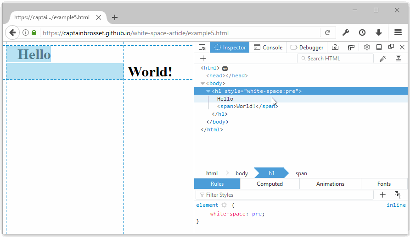Click the downloads arrow icon

pos(379,32)
